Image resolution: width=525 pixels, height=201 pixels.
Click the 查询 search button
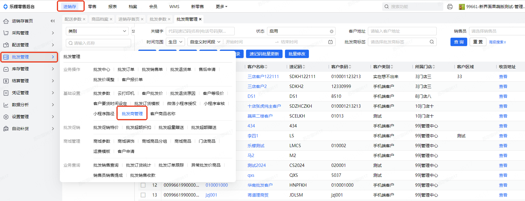[459, 42]
